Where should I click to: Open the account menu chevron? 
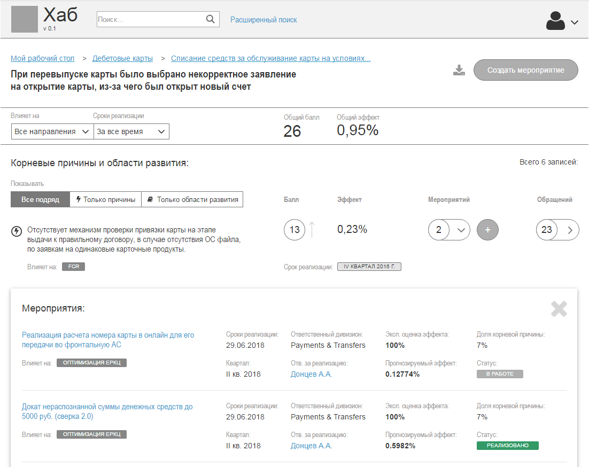(575, 22)
